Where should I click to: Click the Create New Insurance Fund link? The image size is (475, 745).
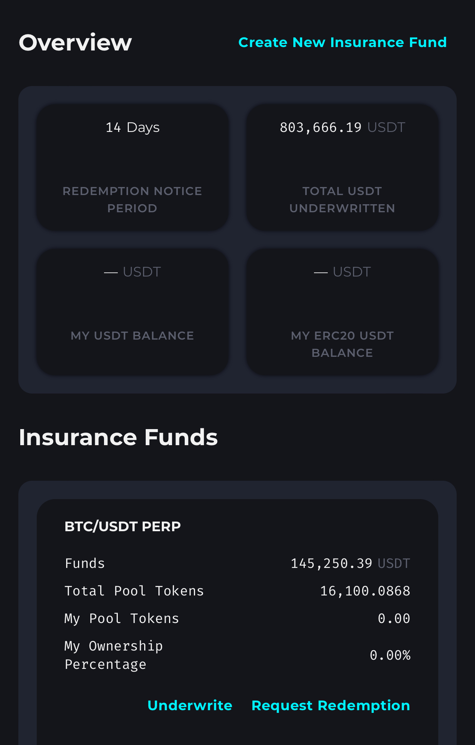pos(342,42)
